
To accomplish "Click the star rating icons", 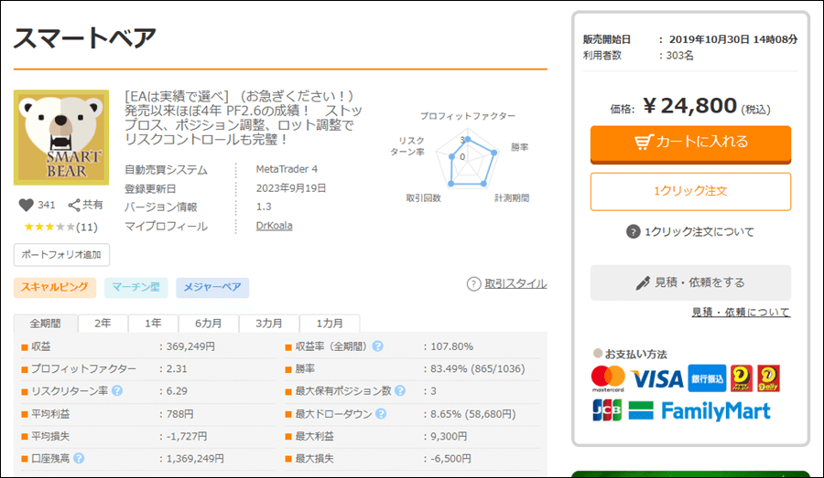I will click(49, 227).
